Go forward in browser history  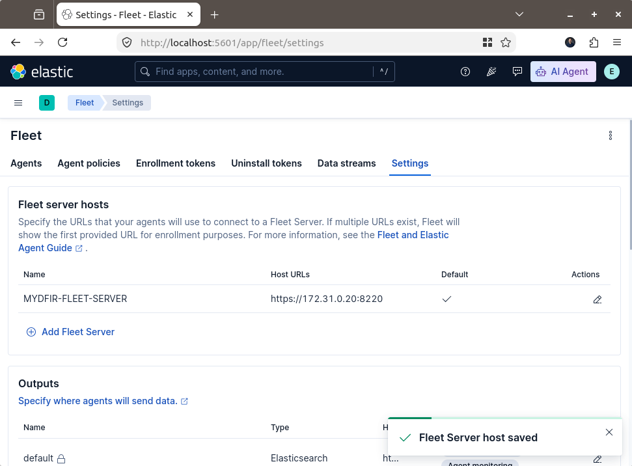pos(39,42)
